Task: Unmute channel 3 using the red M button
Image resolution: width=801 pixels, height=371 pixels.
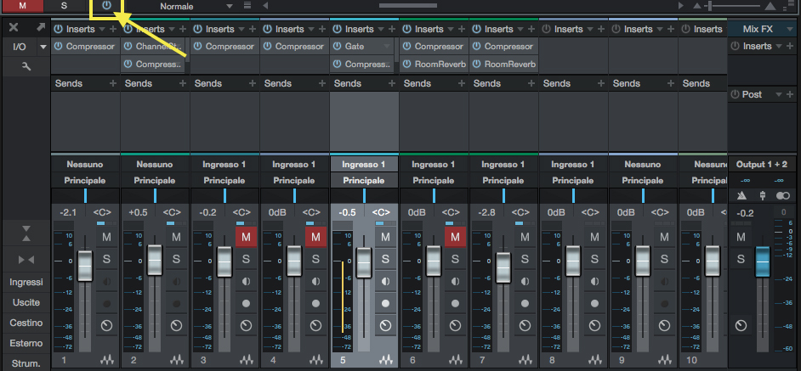Action: tap(247, 237)
